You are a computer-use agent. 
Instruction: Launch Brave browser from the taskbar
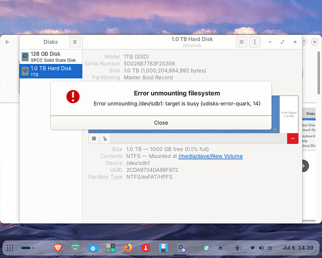click(58, 248)
